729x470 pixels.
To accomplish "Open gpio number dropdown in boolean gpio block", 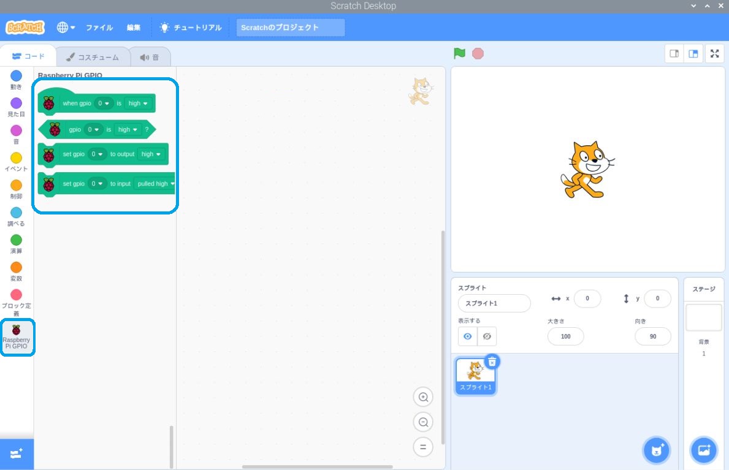I will click(x=93, y=130).
